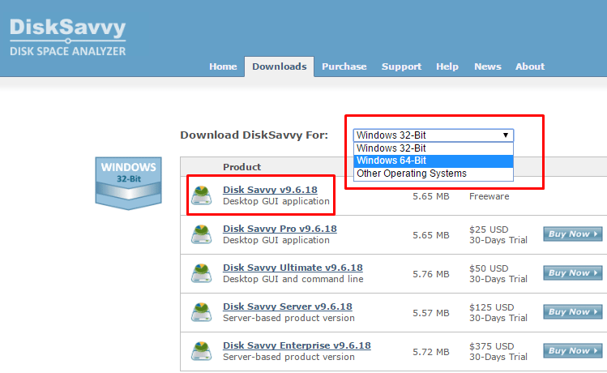This screenshot has height=373, width=607.
Task: Click the Product column header
Action: pos(242,167)
